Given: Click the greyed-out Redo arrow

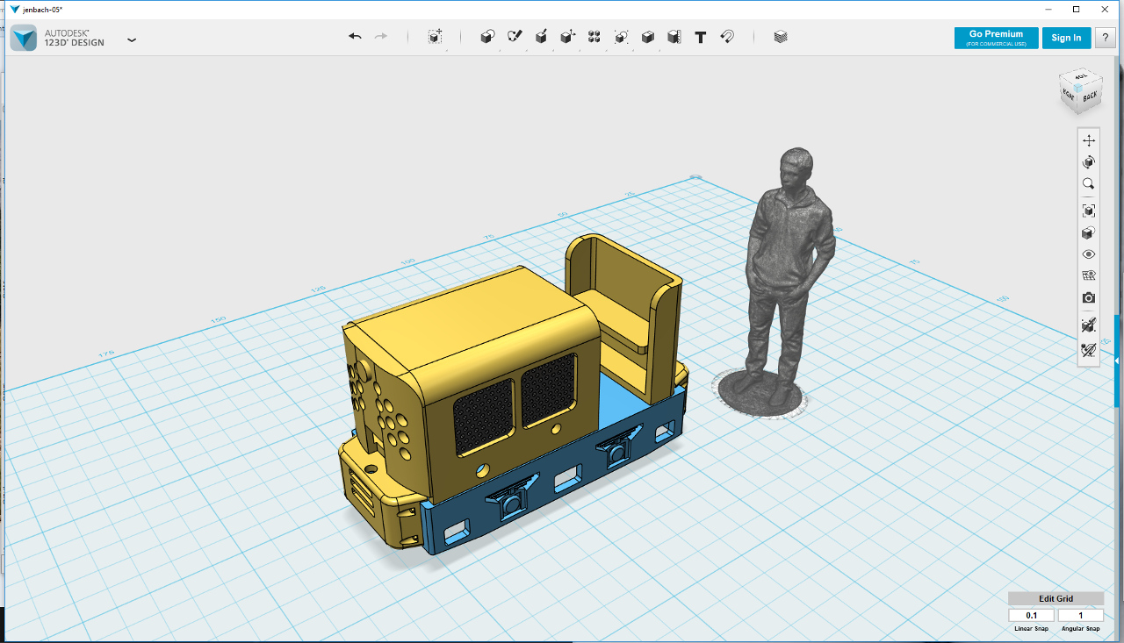Looking at the screenshot, I should click(381, 37).
